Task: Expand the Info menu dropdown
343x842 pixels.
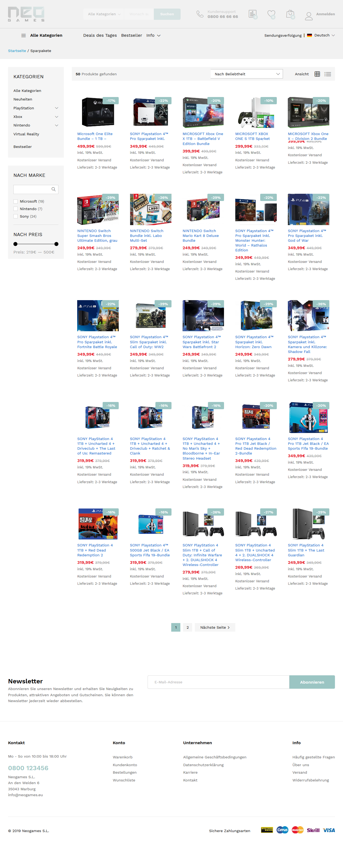Action: click(x=153, y=35)
